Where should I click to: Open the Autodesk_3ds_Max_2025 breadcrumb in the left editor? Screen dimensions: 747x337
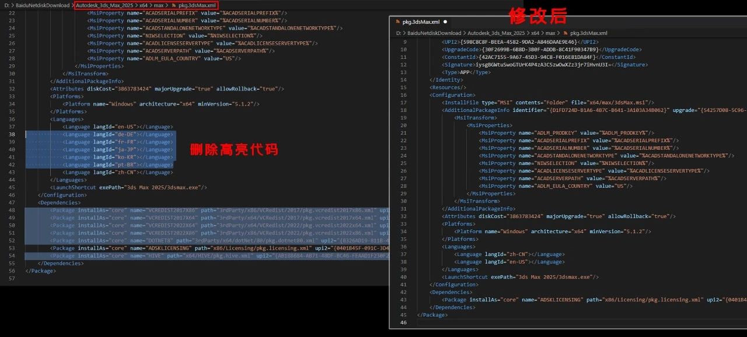tap(104, 5)
